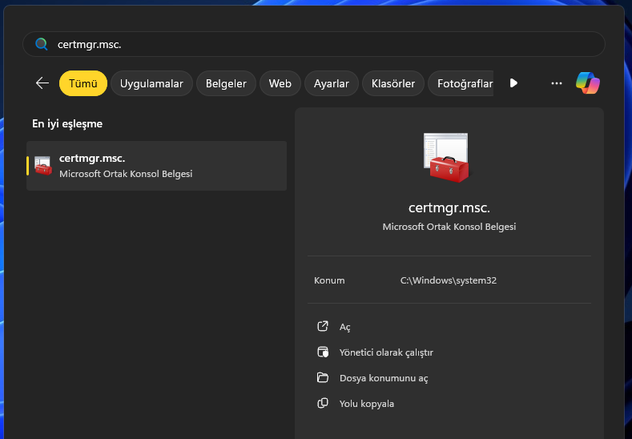
Task: Click the Aç open action
Action: tap(345, 327)
